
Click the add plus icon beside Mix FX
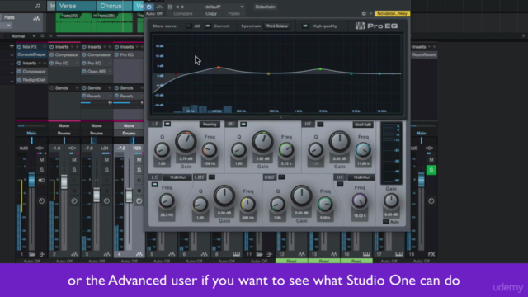pos(12,46)
